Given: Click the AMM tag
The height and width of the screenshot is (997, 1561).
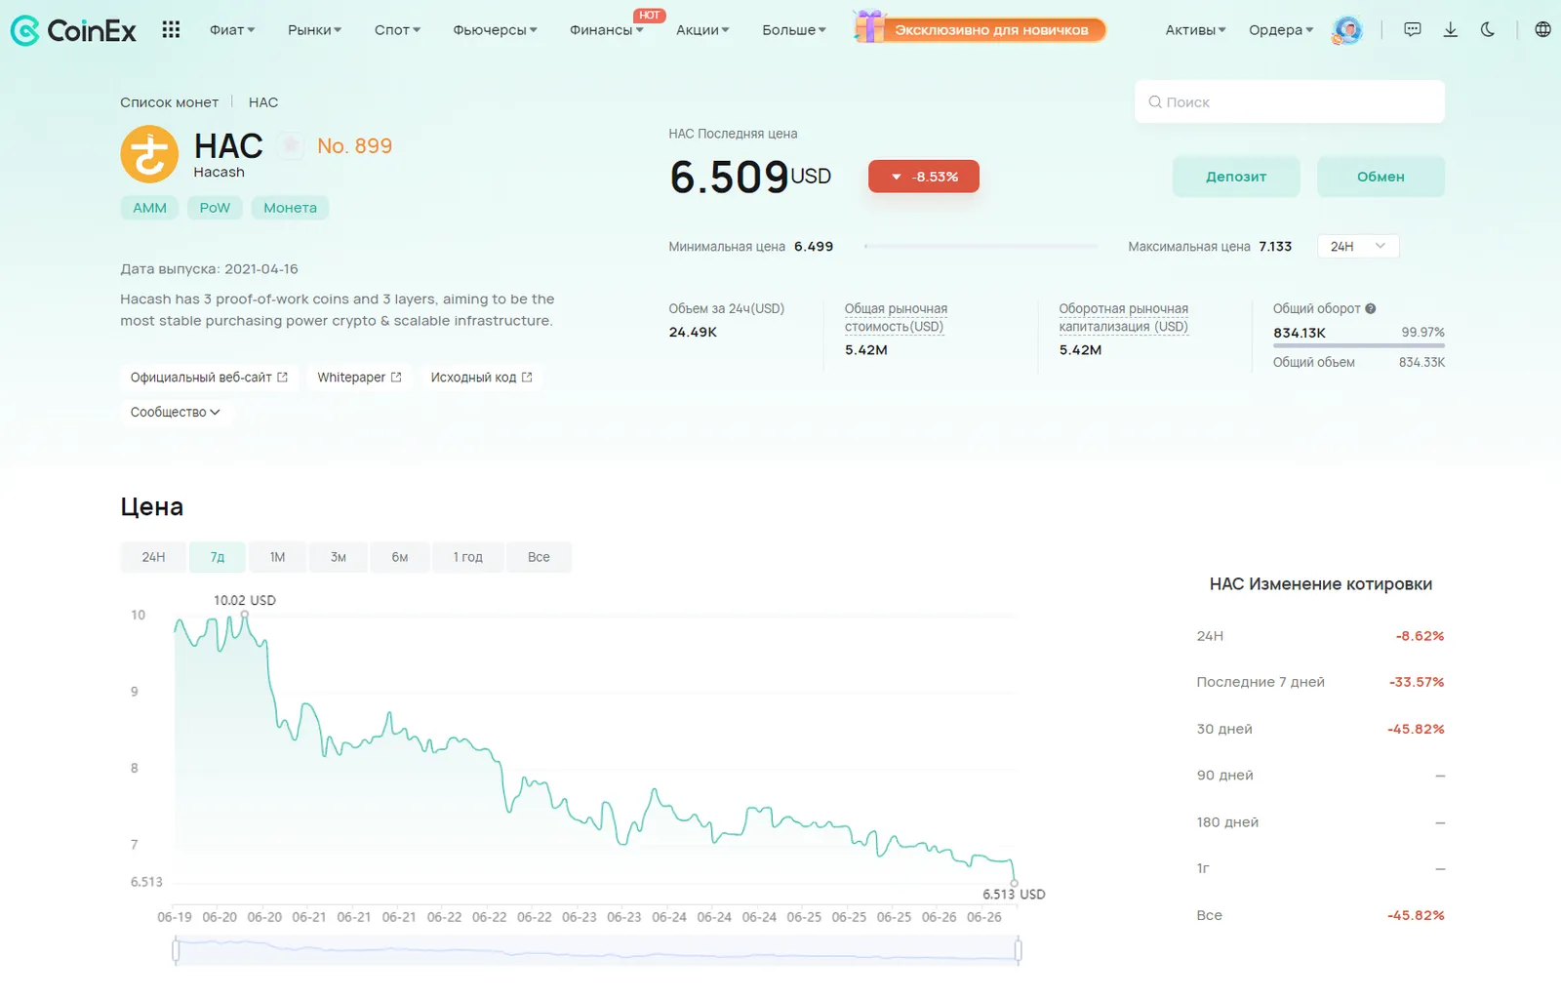Looking at the screenshot, I should [x=149, y=208].
